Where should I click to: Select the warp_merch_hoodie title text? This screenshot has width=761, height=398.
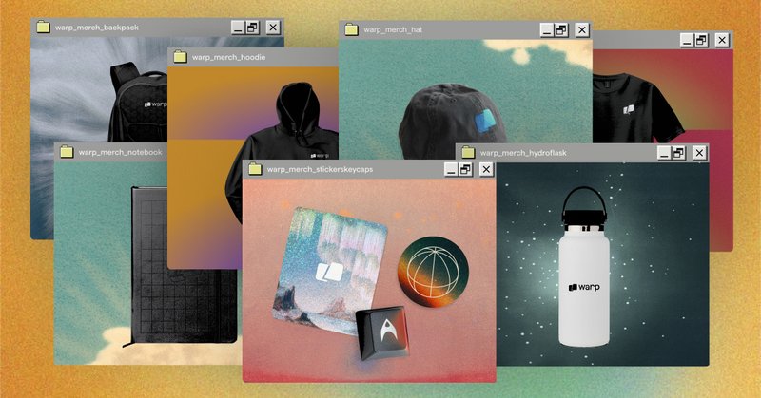point(228,57)
